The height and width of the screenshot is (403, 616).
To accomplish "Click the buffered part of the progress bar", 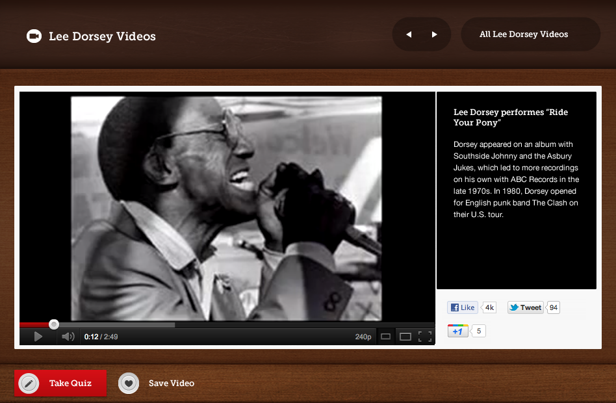I will click(x=117, y=325).
